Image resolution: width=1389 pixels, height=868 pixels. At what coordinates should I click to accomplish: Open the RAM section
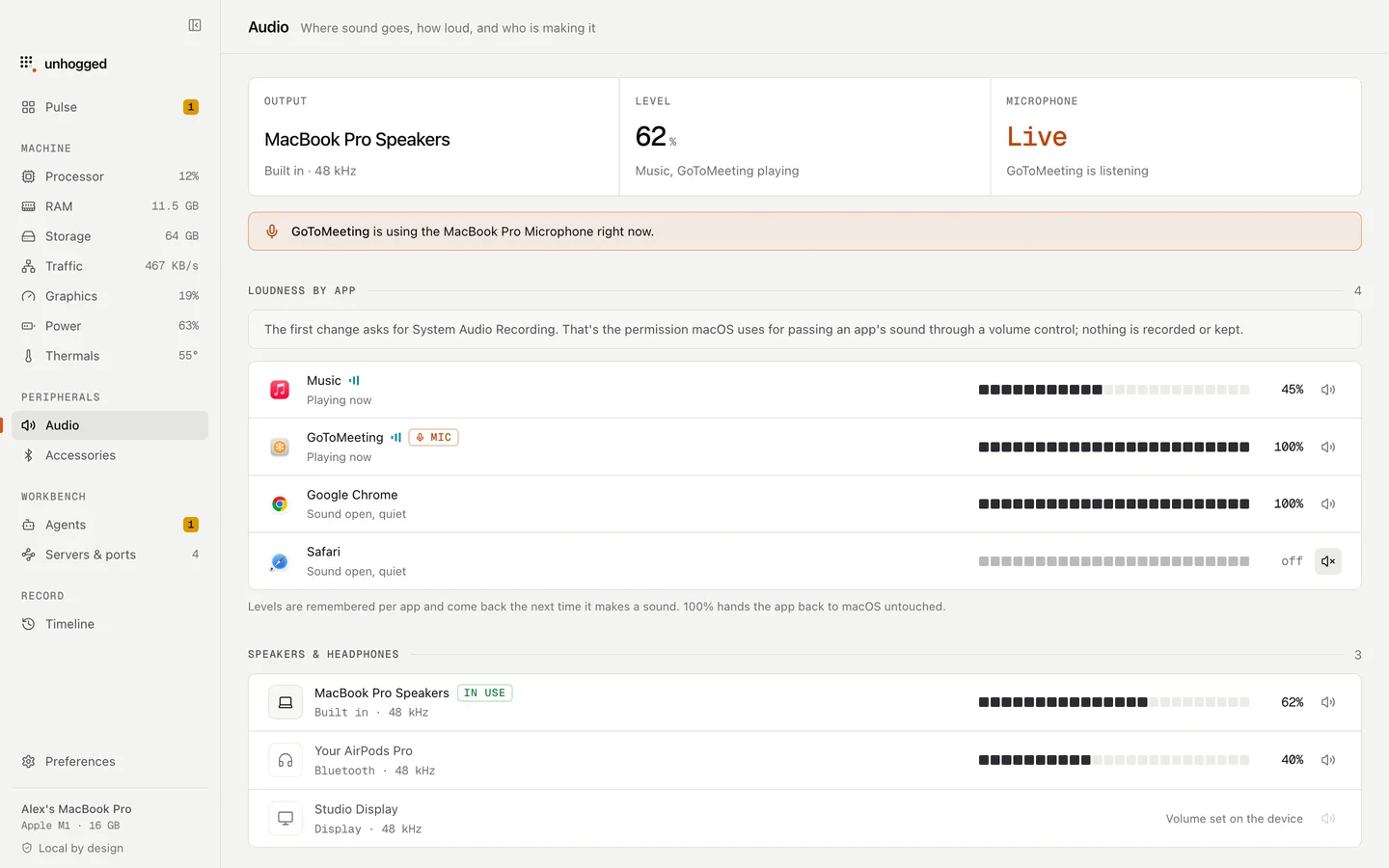tap(110, 206)
